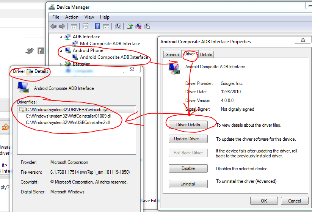Click the Android Phone category icon
312x212 pixels.
pos(68,50)
